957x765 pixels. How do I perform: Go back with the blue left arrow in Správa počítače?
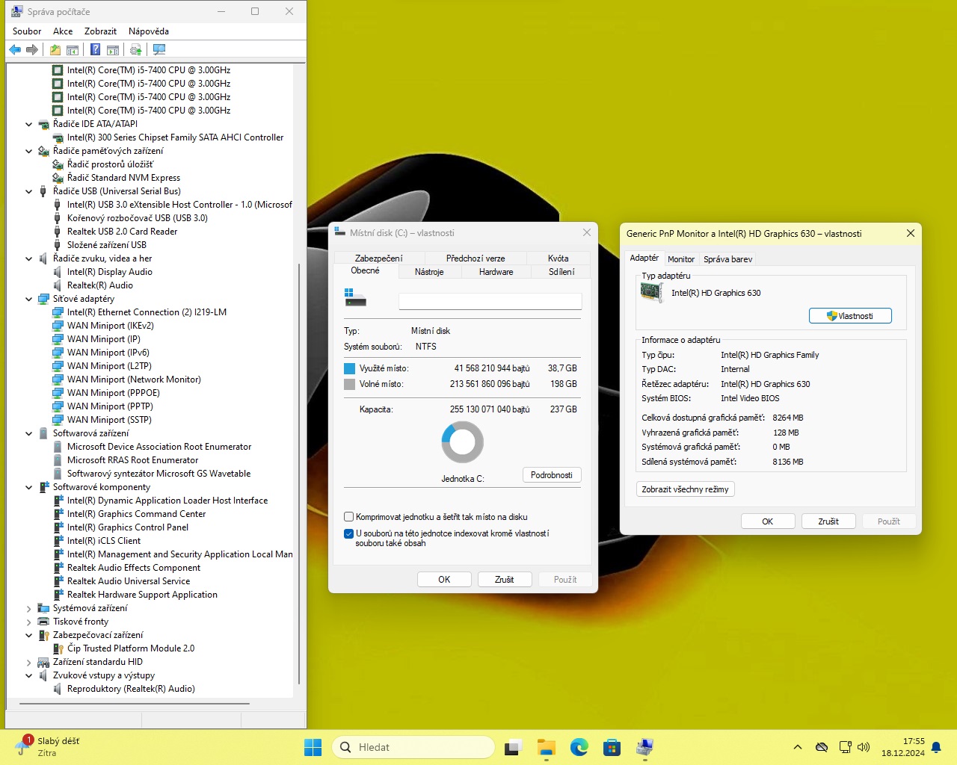point(15,50)
